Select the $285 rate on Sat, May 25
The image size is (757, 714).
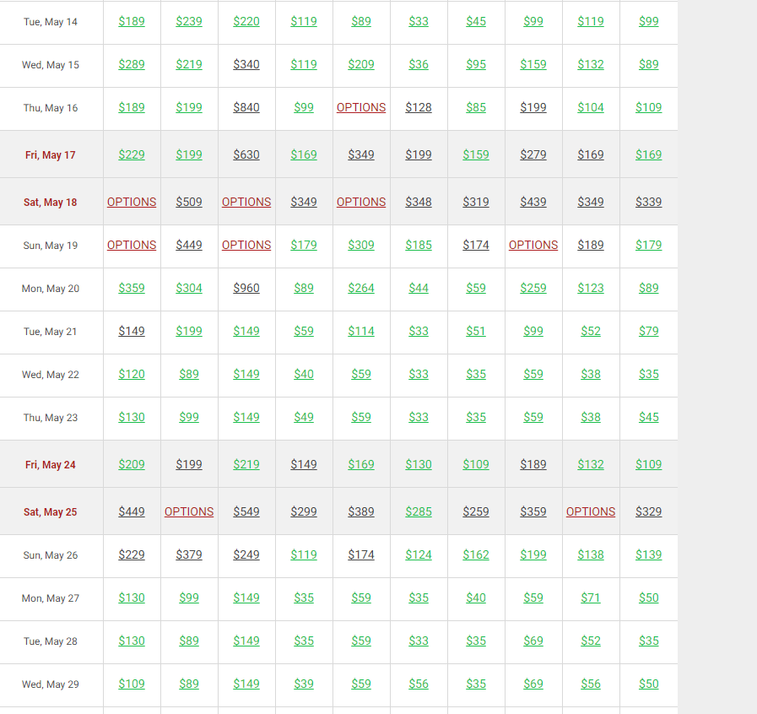(x=419, y=511)
